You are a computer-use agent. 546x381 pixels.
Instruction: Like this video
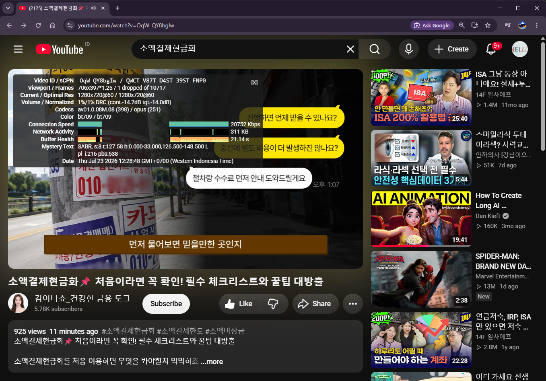click(239, 304)
